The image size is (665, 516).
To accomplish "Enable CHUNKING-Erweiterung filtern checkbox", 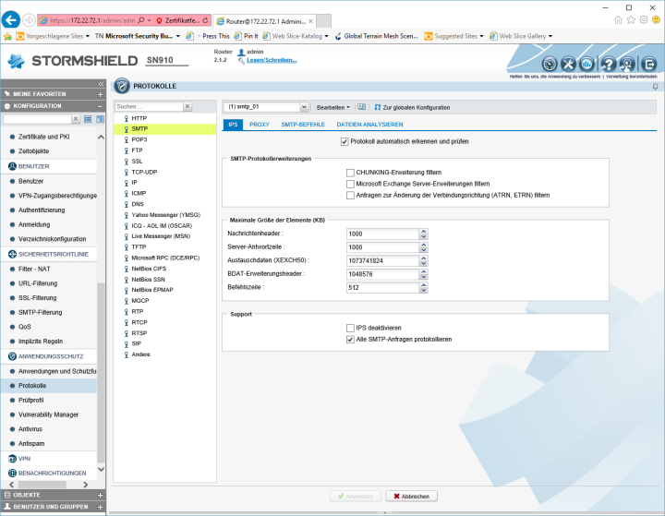I will coord(350,173).
